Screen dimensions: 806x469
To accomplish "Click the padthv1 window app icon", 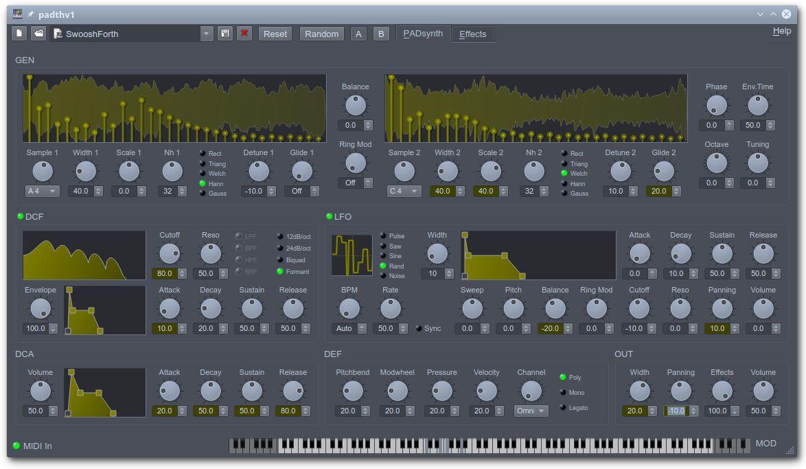I will pyautogui.click(x=17, y=14).
